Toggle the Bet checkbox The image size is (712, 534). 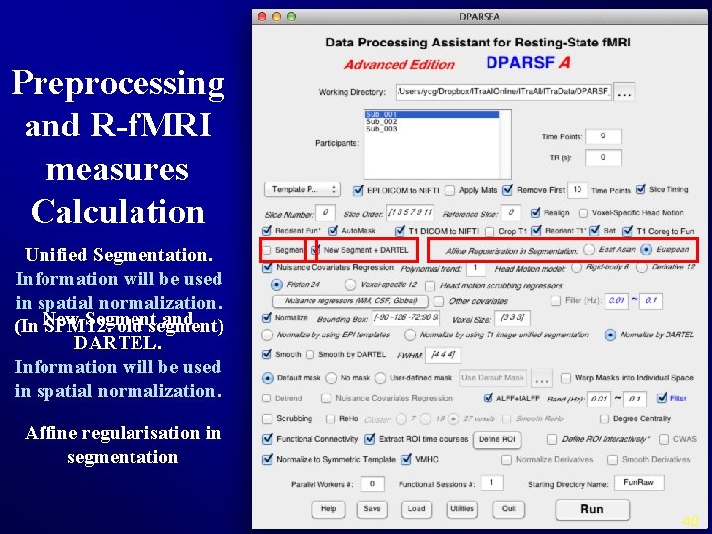(x=595, y=231)
